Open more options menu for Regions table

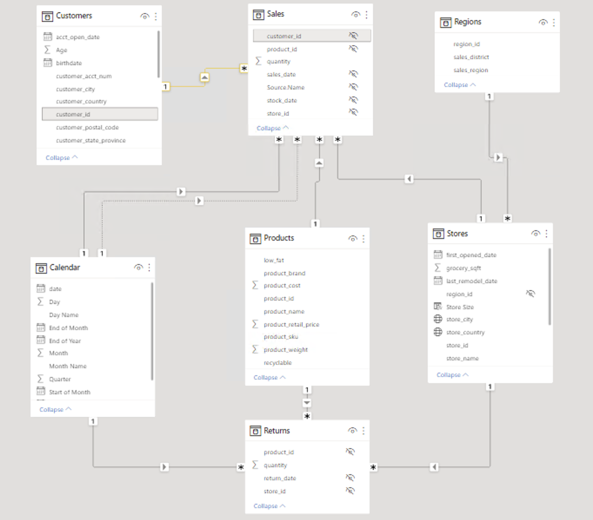[554, 22]
